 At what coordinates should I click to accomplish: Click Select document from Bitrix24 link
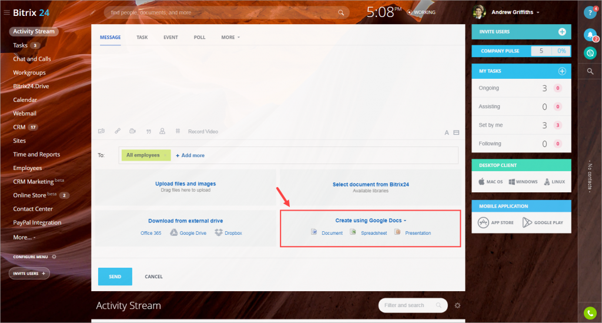370,184
